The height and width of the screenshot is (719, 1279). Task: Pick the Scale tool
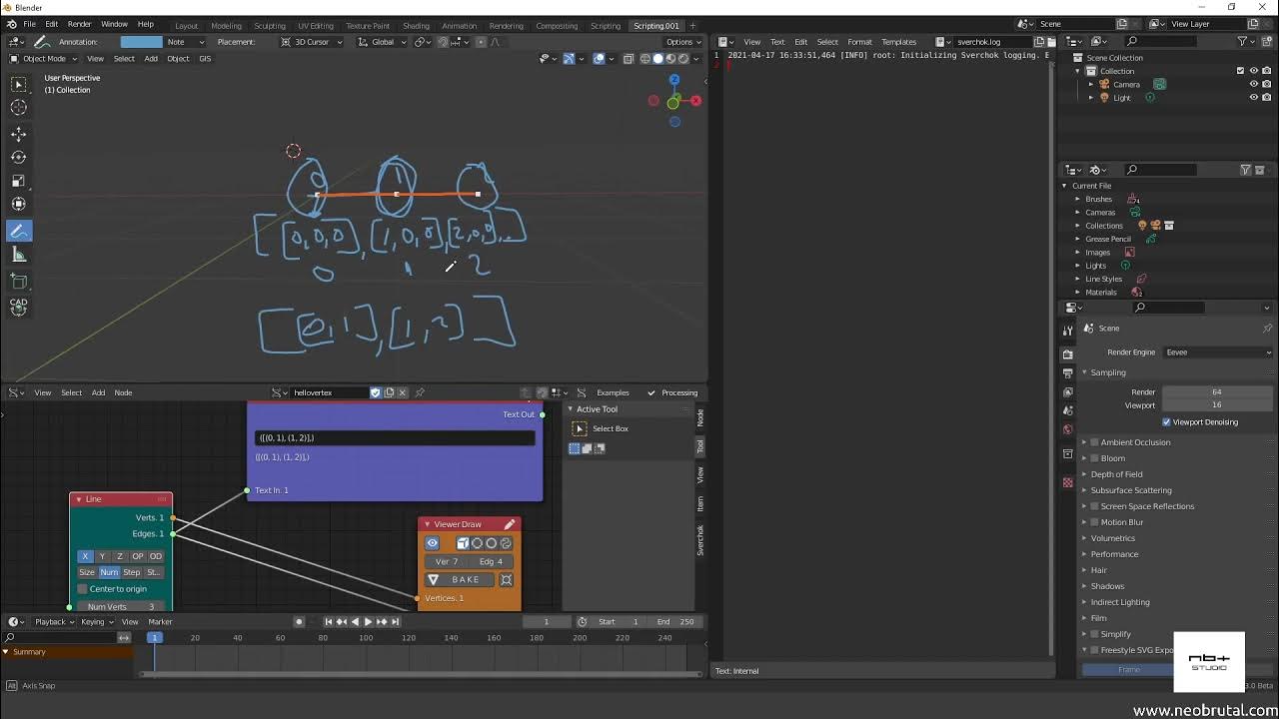[x=19, y=181]
